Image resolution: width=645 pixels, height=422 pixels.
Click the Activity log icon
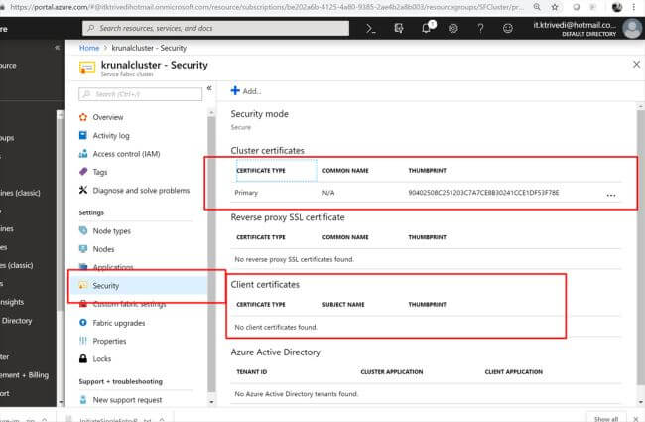pos(83,135)
